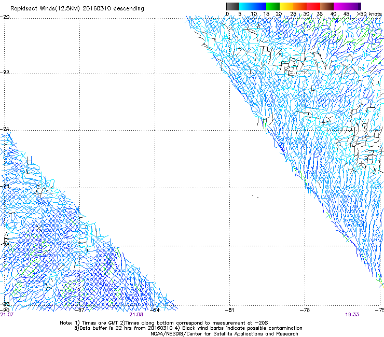Click the 19:33 pass time label
This screenshot has height=337, width=384.
tap(352, 315)
